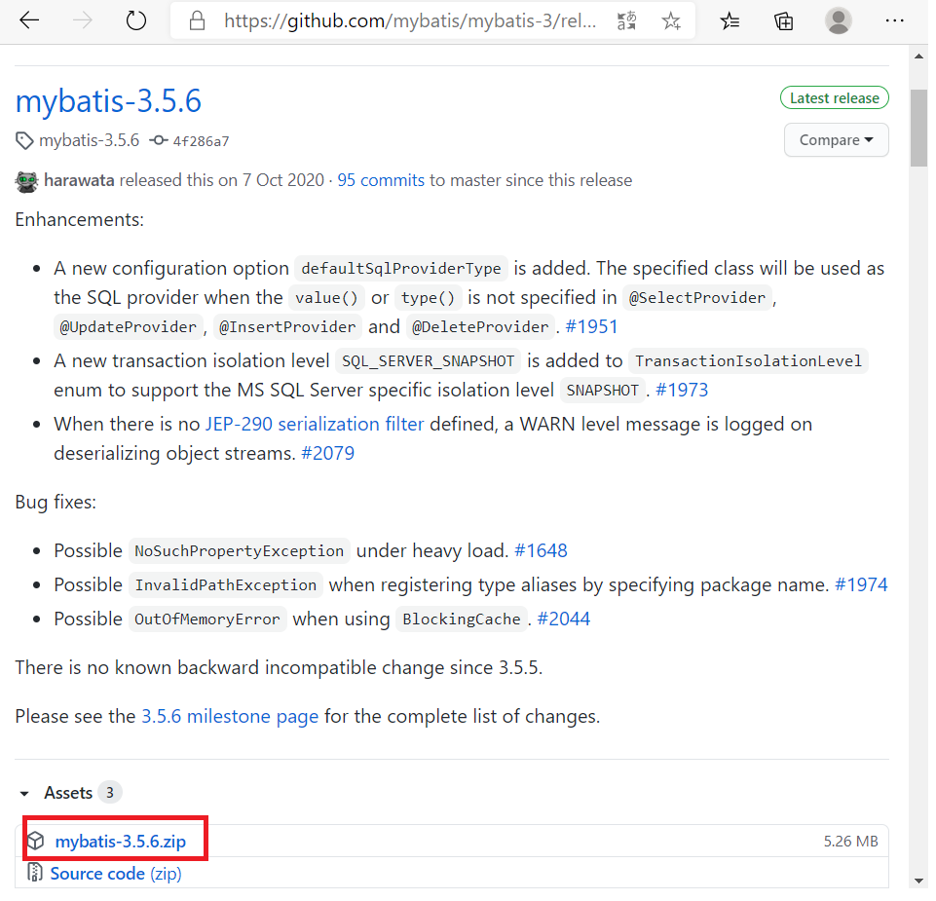Click the TransactionIsolationLevel code text
936x901 pixels.
point(748,361)
